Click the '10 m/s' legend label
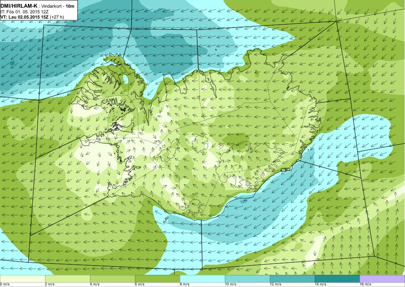This screenshot has width=405, height=287. [230, 285]
